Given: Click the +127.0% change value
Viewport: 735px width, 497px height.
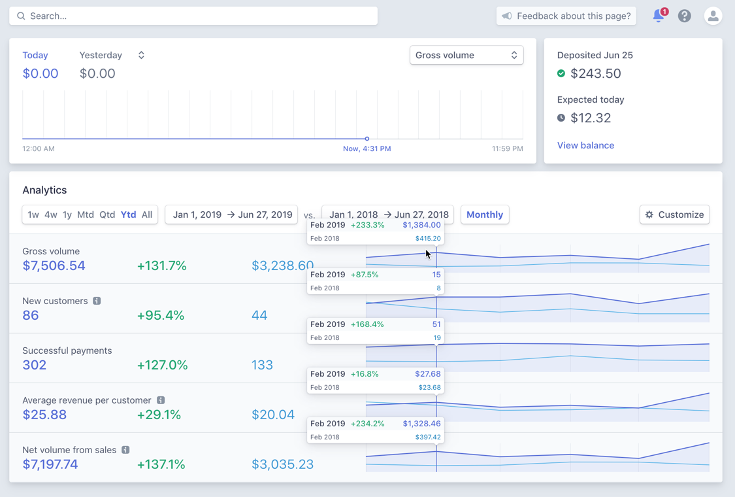Looking at the screenshot, I should click(162, 365).
